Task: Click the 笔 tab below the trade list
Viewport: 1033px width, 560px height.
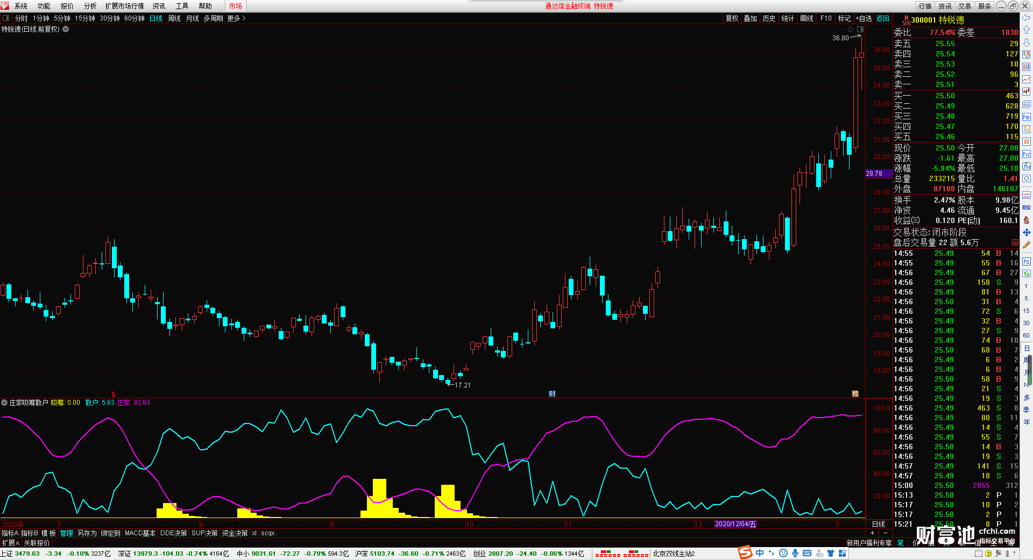Action: tap(900, 543)
